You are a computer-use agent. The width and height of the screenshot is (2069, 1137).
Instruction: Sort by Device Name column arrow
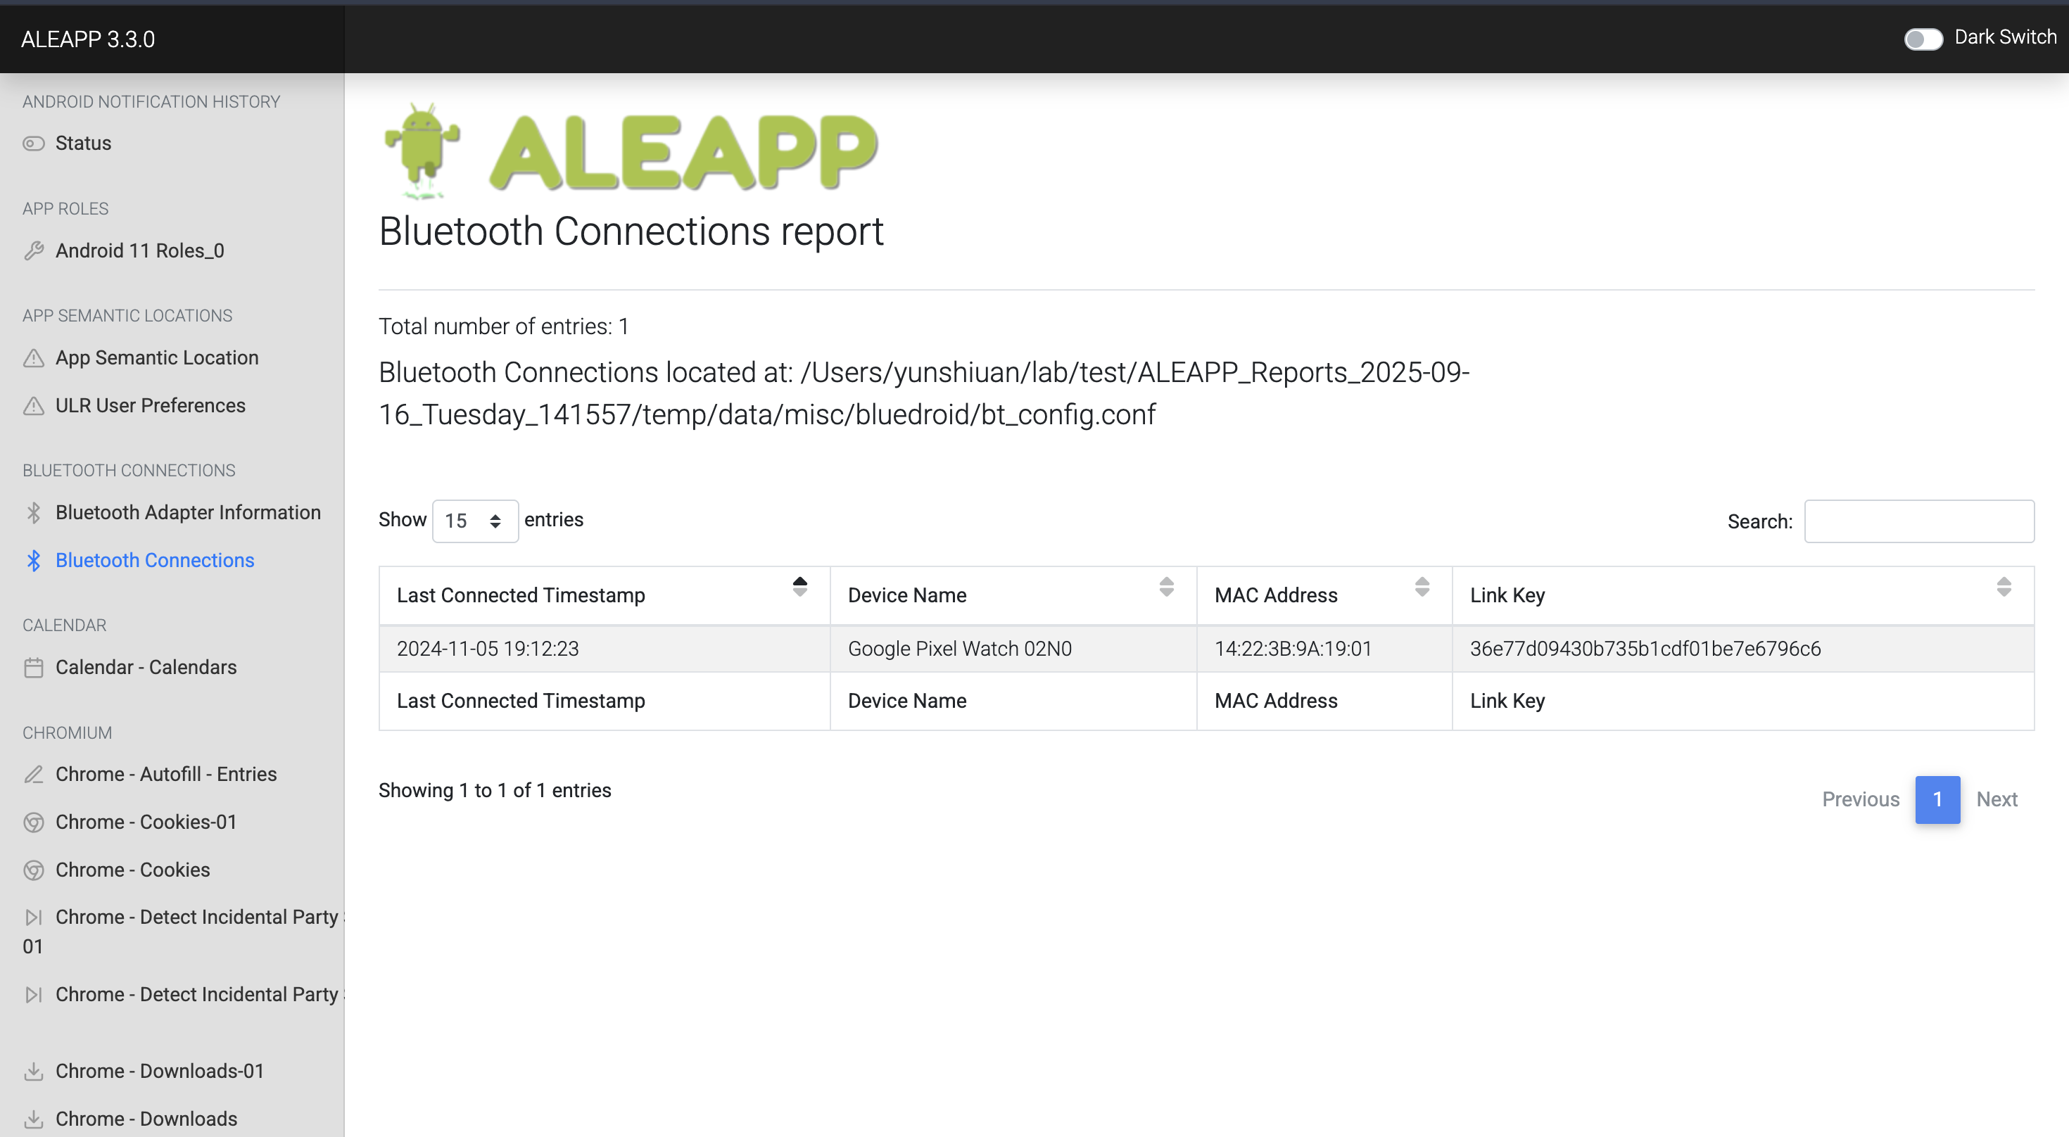coord(1166,587)
